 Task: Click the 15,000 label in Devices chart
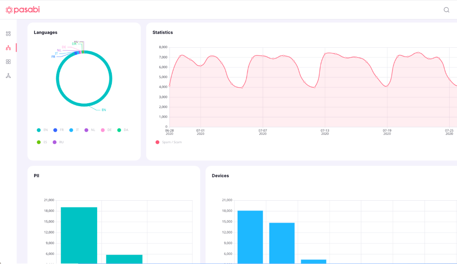[227, 222]
